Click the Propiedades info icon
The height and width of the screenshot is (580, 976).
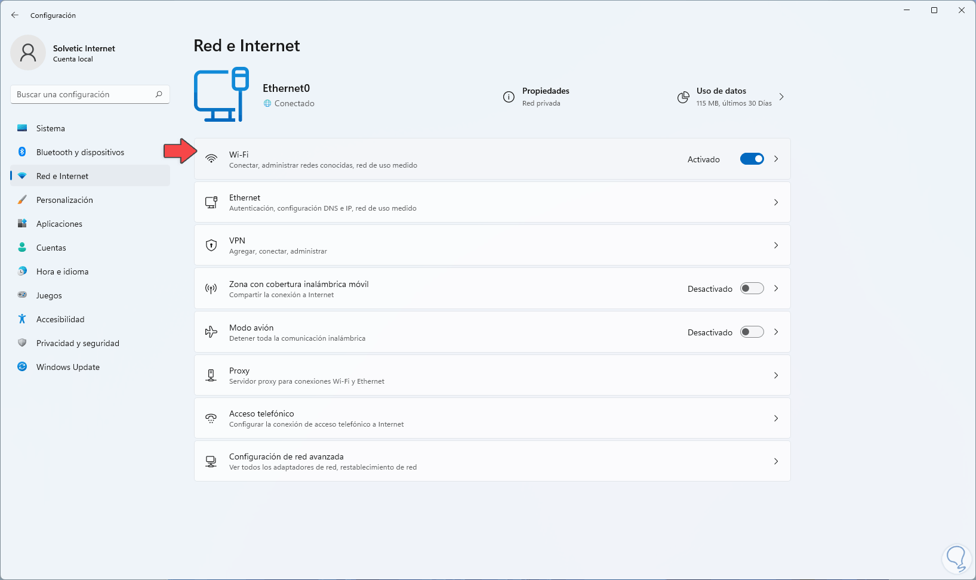[x=509, y=97]
